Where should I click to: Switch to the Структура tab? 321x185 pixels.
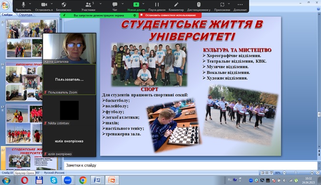click(26, 15)
